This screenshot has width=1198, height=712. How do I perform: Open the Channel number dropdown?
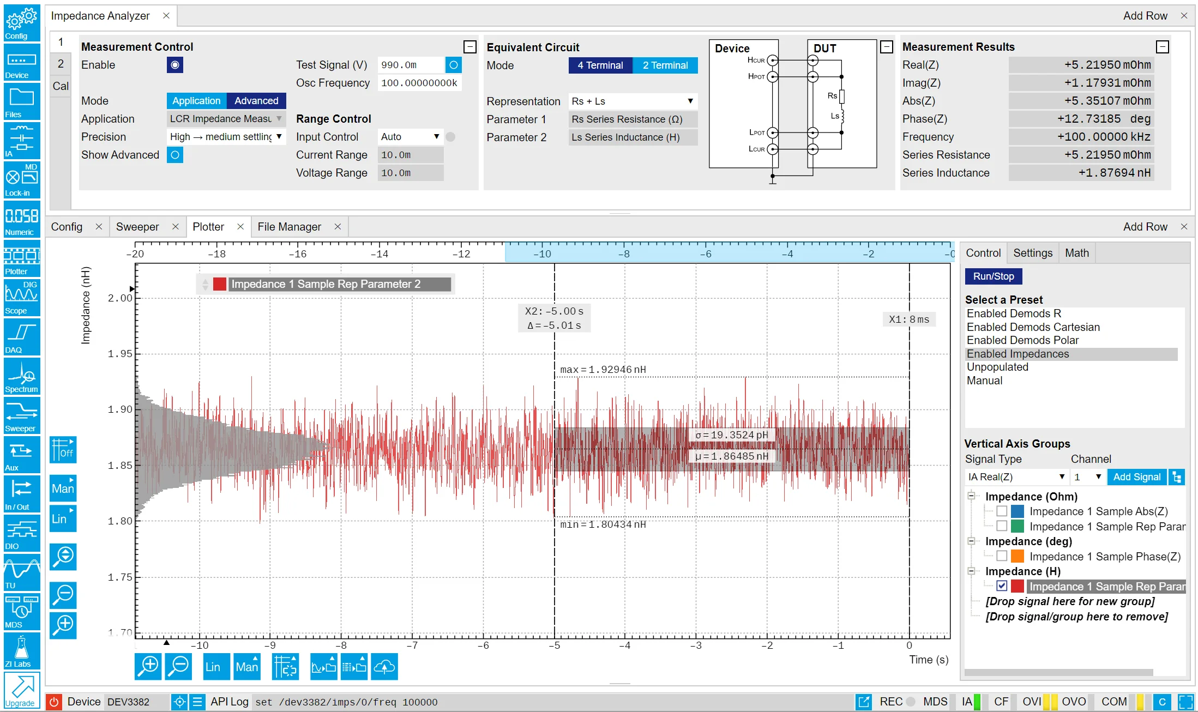pos(1088,477)
